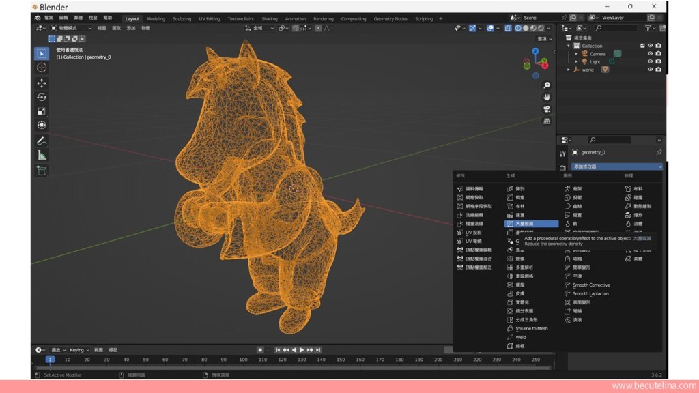Click frame 100 on the timeline
The image size is (699, 393).
(x=243, y=359)
